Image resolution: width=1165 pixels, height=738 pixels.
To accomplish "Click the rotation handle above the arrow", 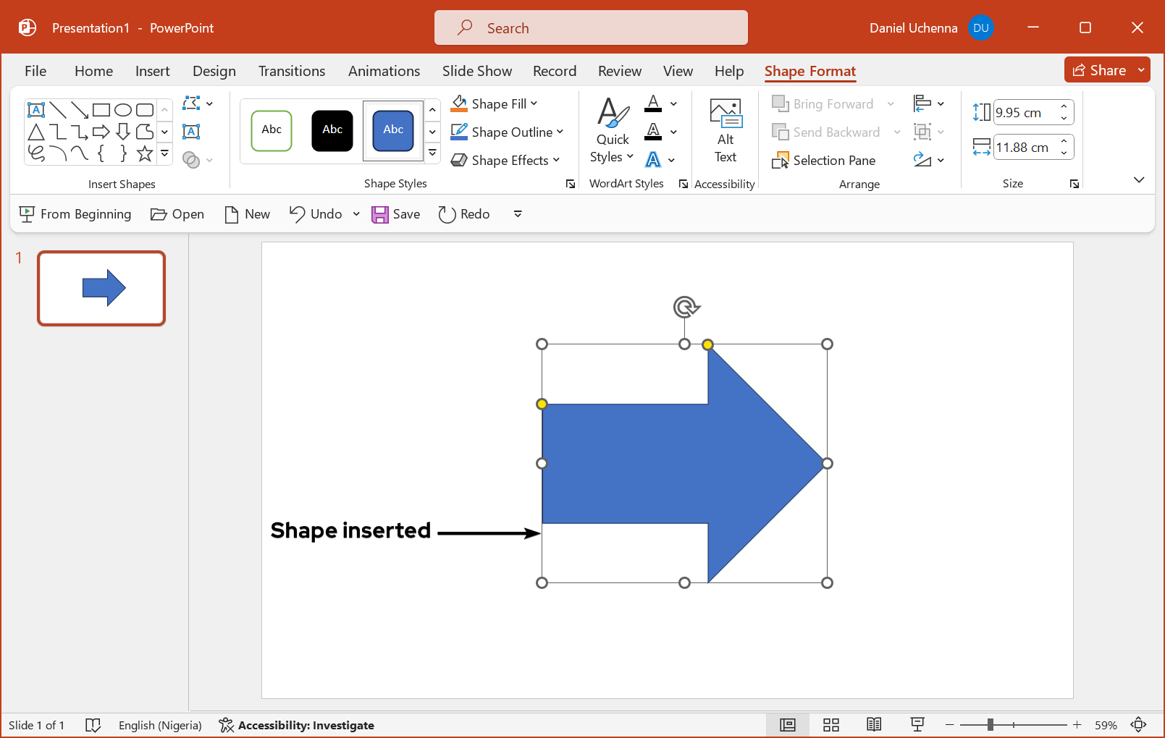I will (685, 307).
